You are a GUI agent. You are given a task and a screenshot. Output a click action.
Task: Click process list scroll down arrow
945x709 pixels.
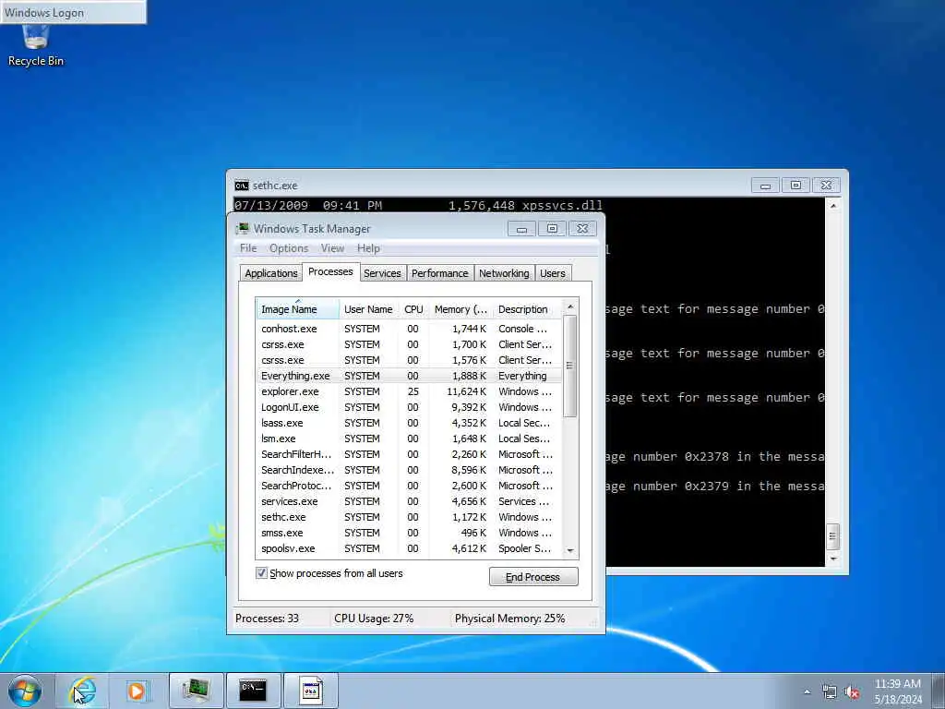click(570, 550)
